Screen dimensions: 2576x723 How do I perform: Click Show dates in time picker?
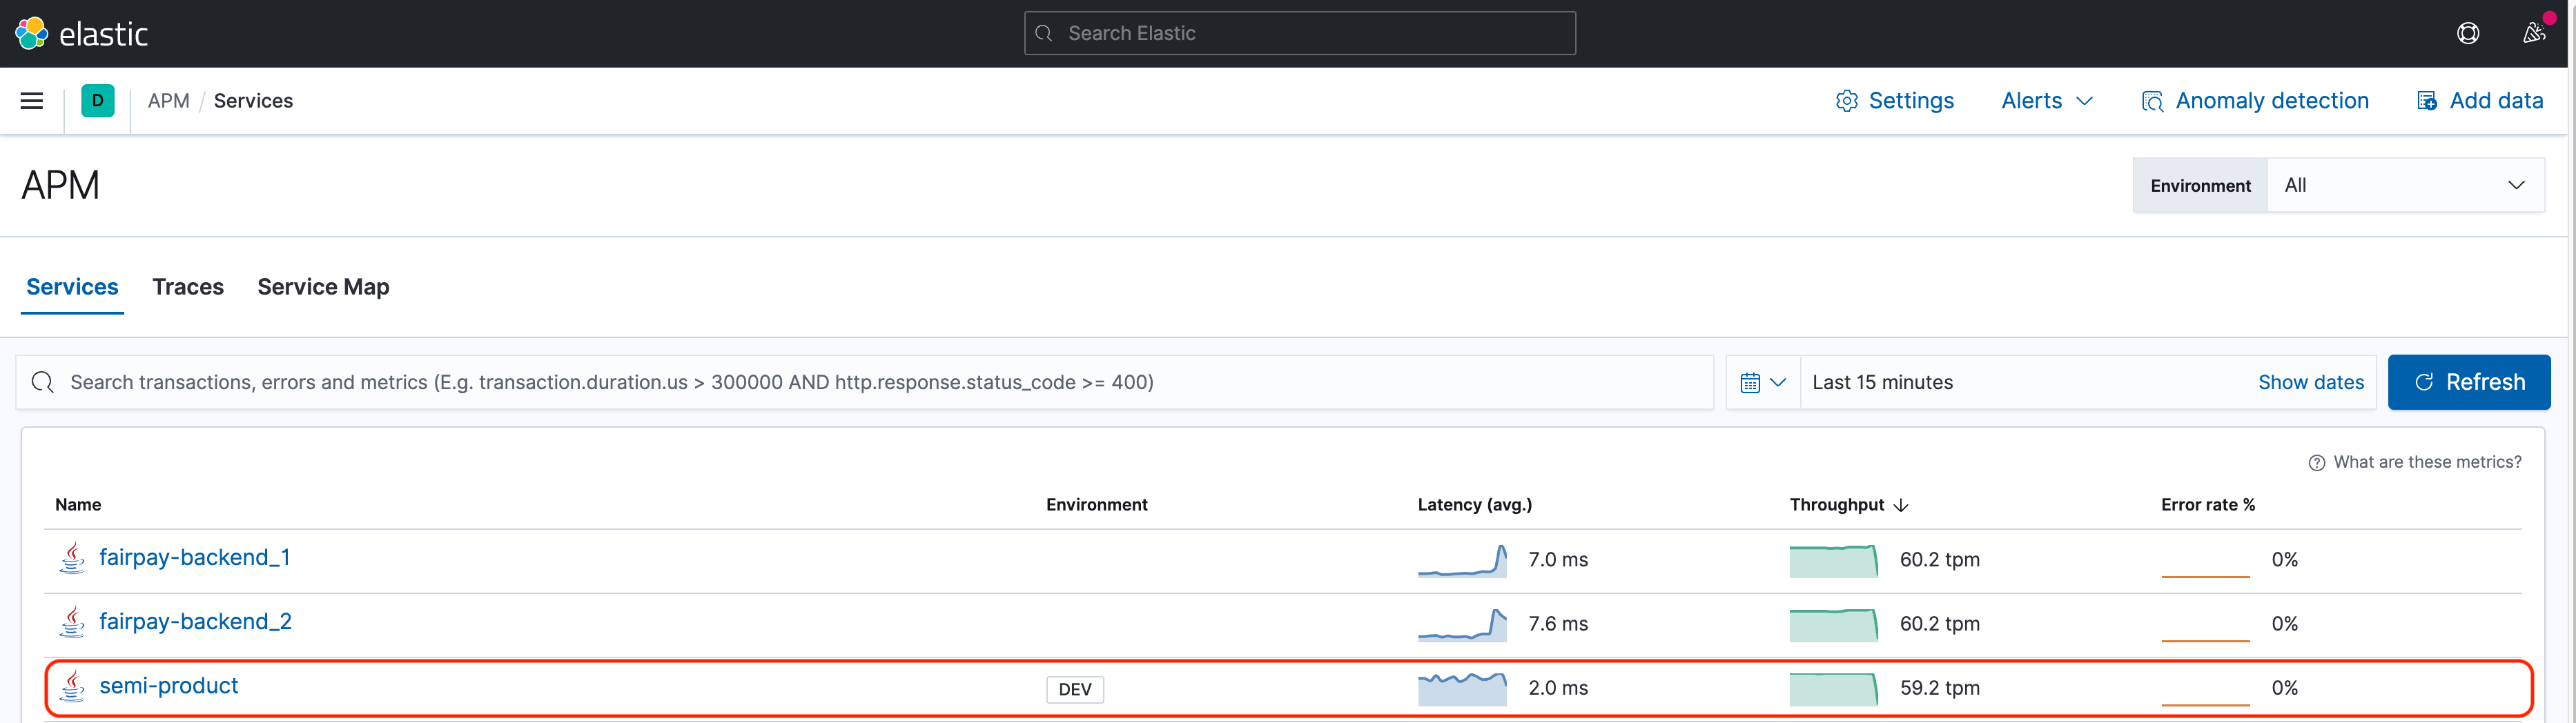point(2310,383)
